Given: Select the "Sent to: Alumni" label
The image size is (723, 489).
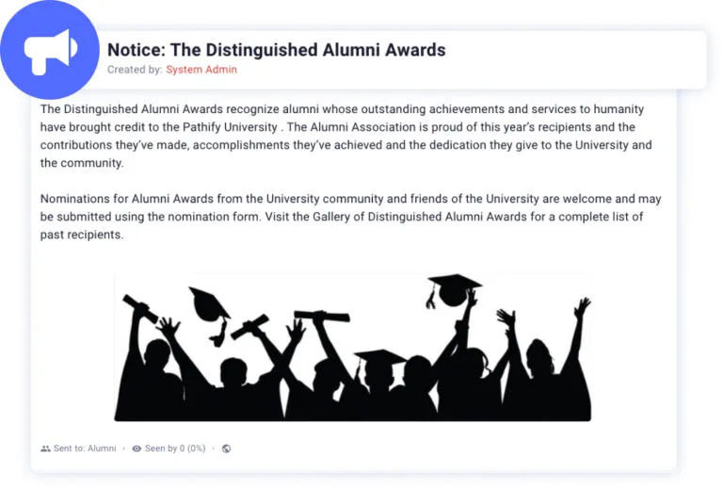Looking at the screenshot, I should point(85,448).
